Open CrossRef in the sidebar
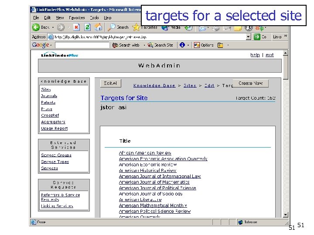The width and height of the screenshot is (314, 235). coord(50,115)
